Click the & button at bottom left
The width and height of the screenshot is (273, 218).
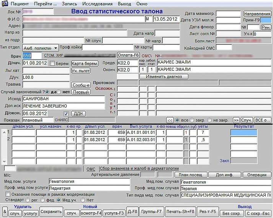[x=5, y=211]
